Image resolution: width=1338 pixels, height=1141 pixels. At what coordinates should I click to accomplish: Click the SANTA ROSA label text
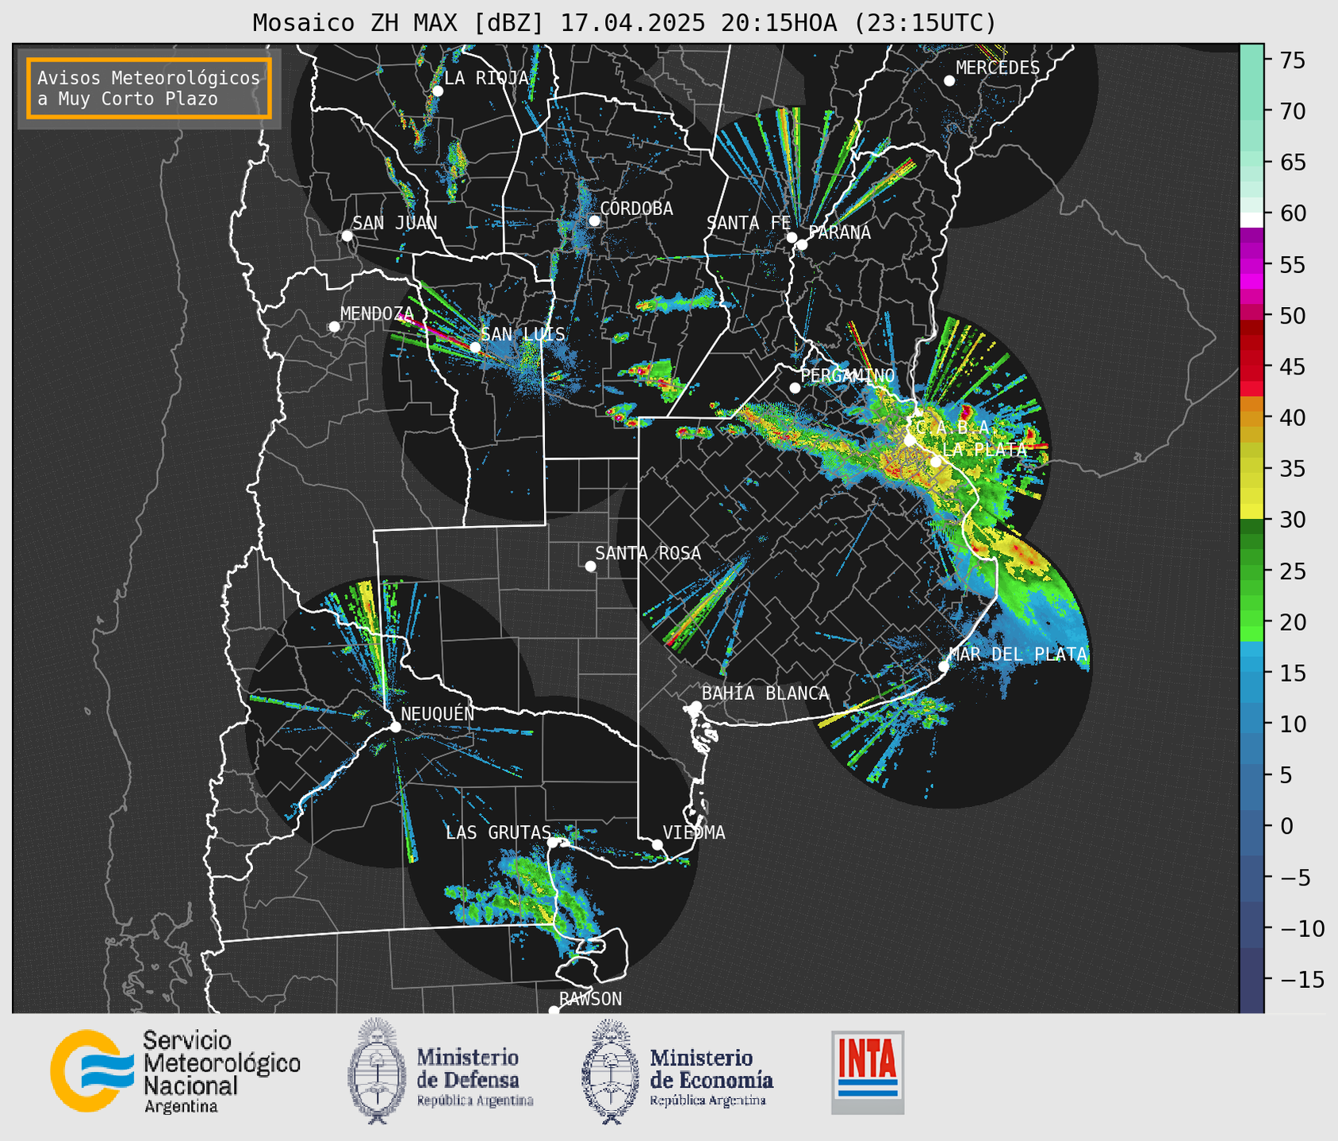point(649,553)
